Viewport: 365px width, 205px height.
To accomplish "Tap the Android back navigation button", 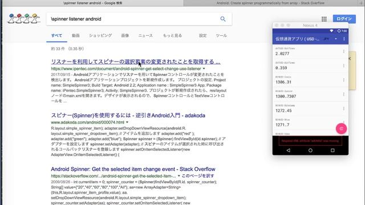I will click(289, 150).
